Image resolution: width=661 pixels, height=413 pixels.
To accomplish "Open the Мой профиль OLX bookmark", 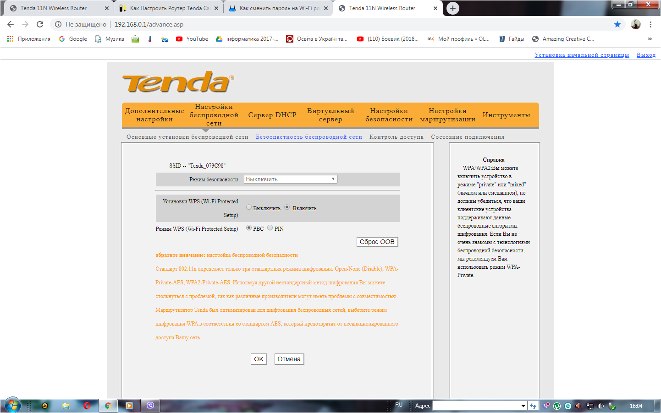I will 458,39.
